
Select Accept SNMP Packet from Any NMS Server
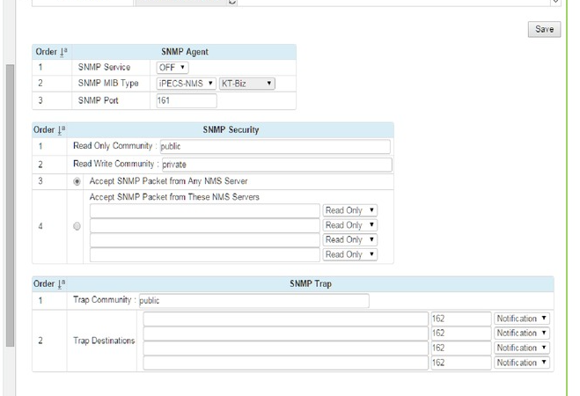click(77, 180)
